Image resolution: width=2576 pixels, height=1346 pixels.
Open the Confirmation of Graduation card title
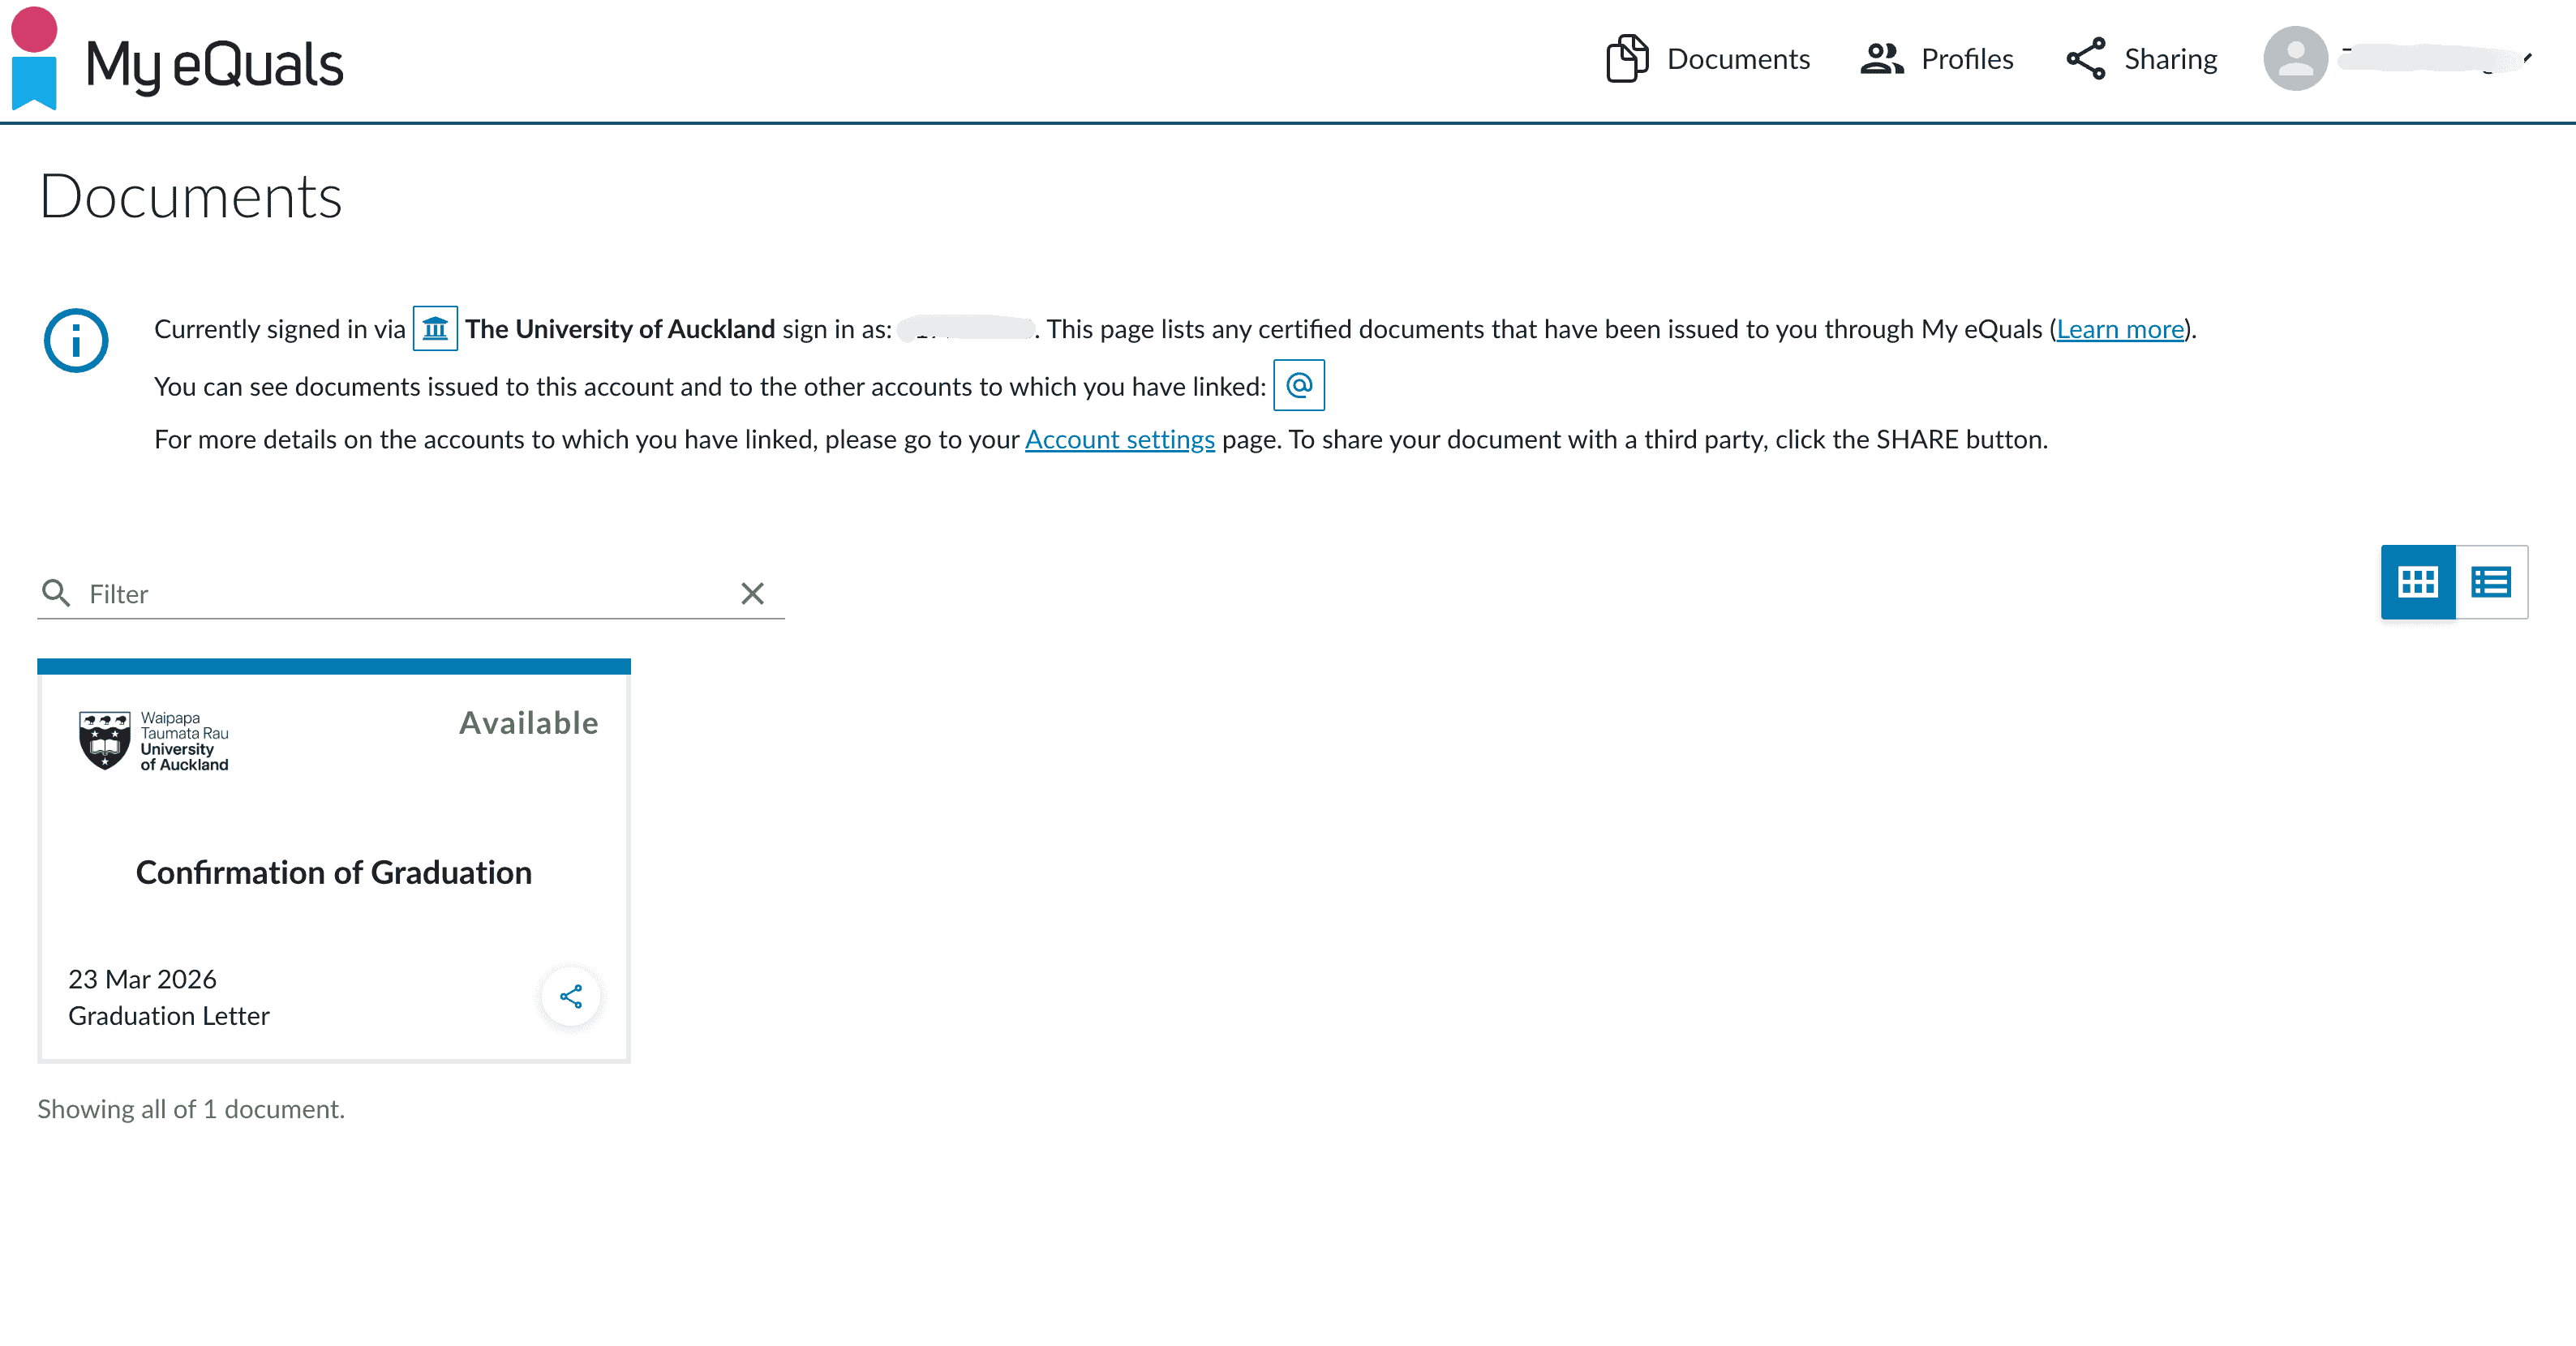(333, 873)
